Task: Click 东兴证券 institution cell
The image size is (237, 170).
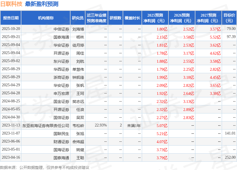Action: [61, 61]
